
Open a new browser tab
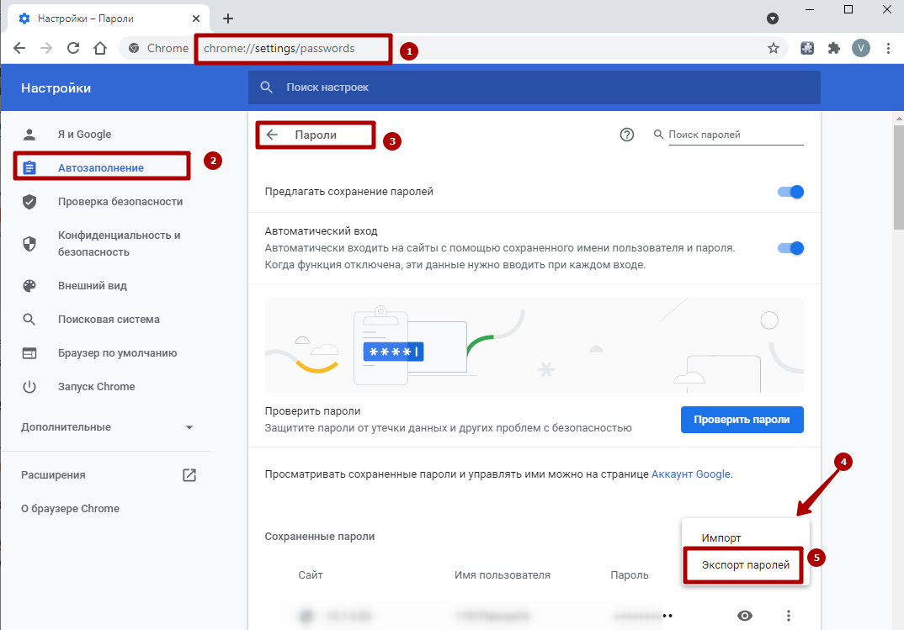click(x=227, y=19)
